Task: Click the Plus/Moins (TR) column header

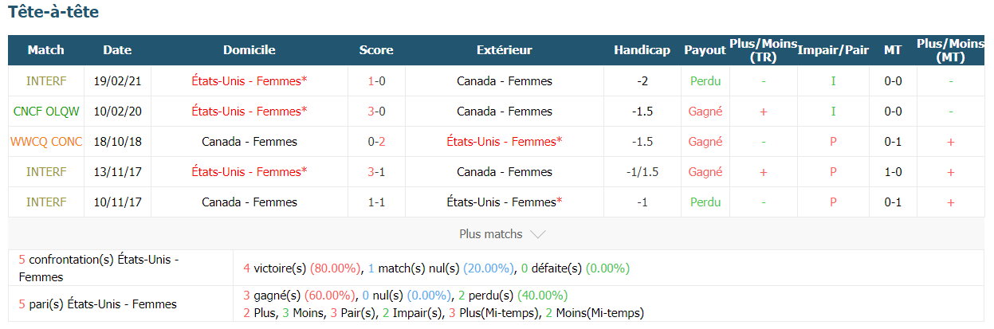Action: [764, 50]
